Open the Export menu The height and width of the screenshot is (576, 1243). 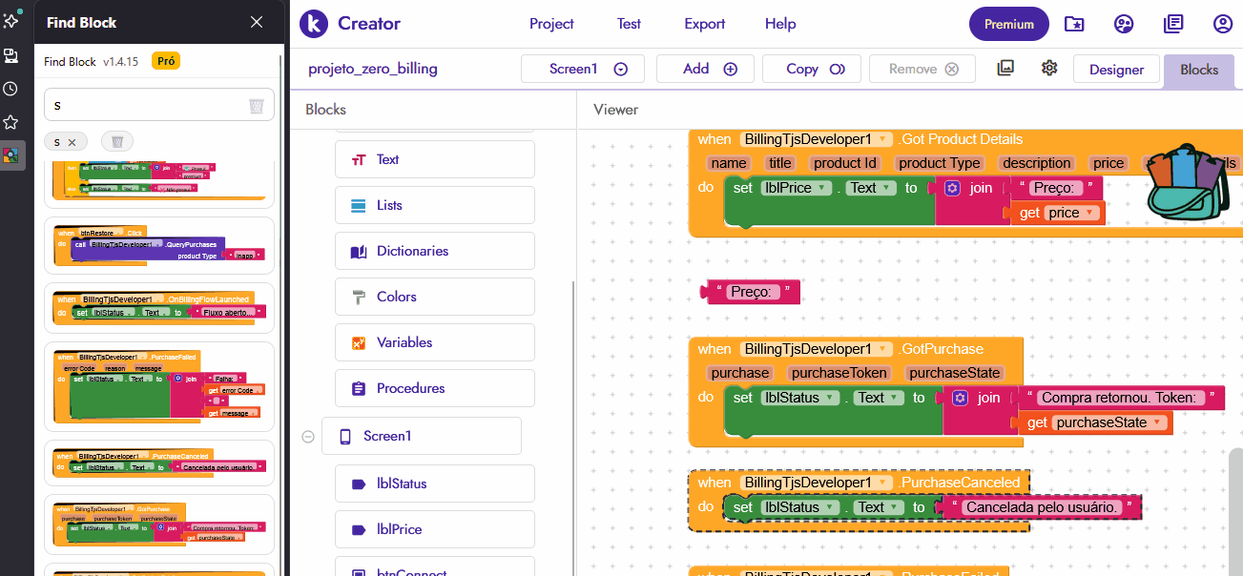click(704, 24)
